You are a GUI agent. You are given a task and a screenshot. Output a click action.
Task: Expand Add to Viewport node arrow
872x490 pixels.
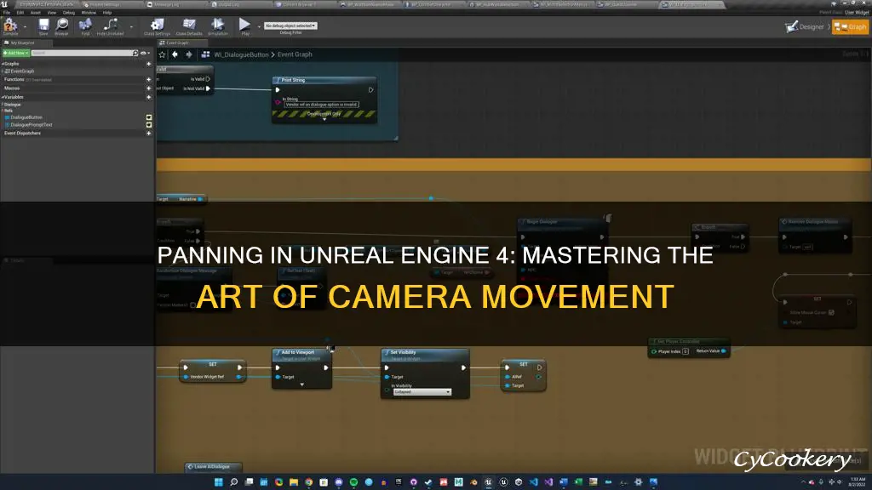coord(302,385)
